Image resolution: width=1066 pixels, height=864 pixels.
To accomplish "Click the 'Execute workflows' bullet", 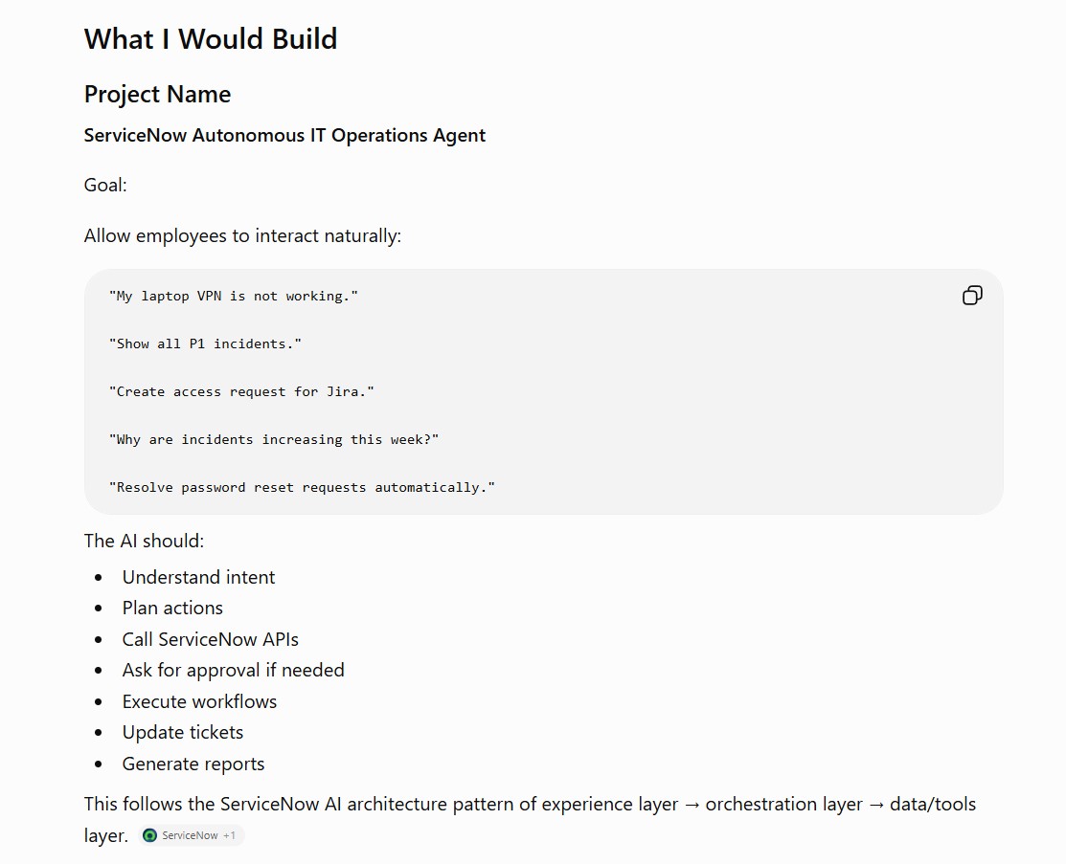I will (x=199, y=701).
